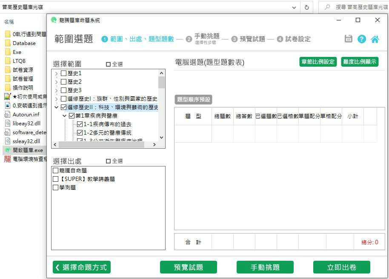The image size is (389, 279).
Task: Check the 歷史1 checkbox
Action: [x=63, y=73]
